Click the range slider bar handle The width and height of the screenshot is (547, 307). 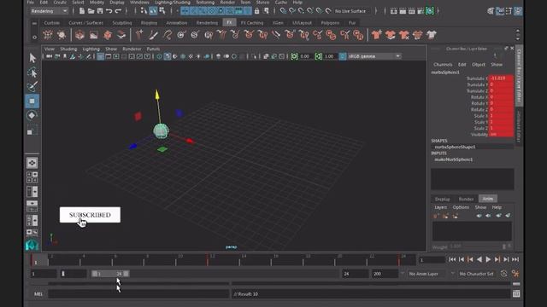pos(110,274)
